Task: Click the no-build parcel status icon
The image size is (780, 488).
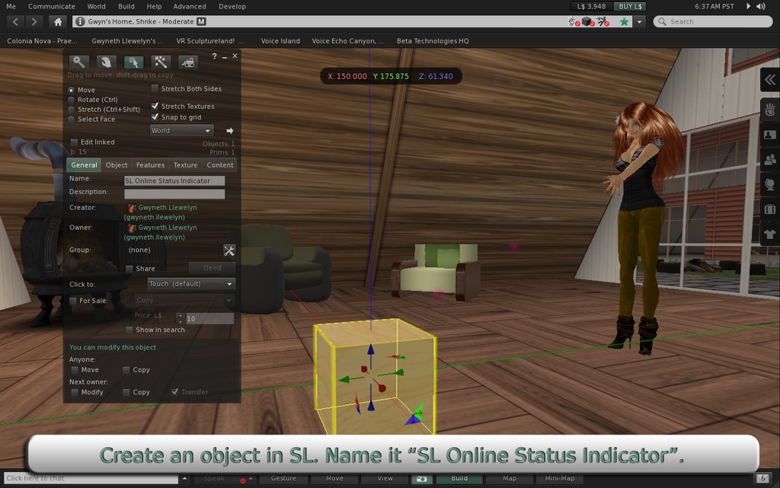Action: click(588, 21)
